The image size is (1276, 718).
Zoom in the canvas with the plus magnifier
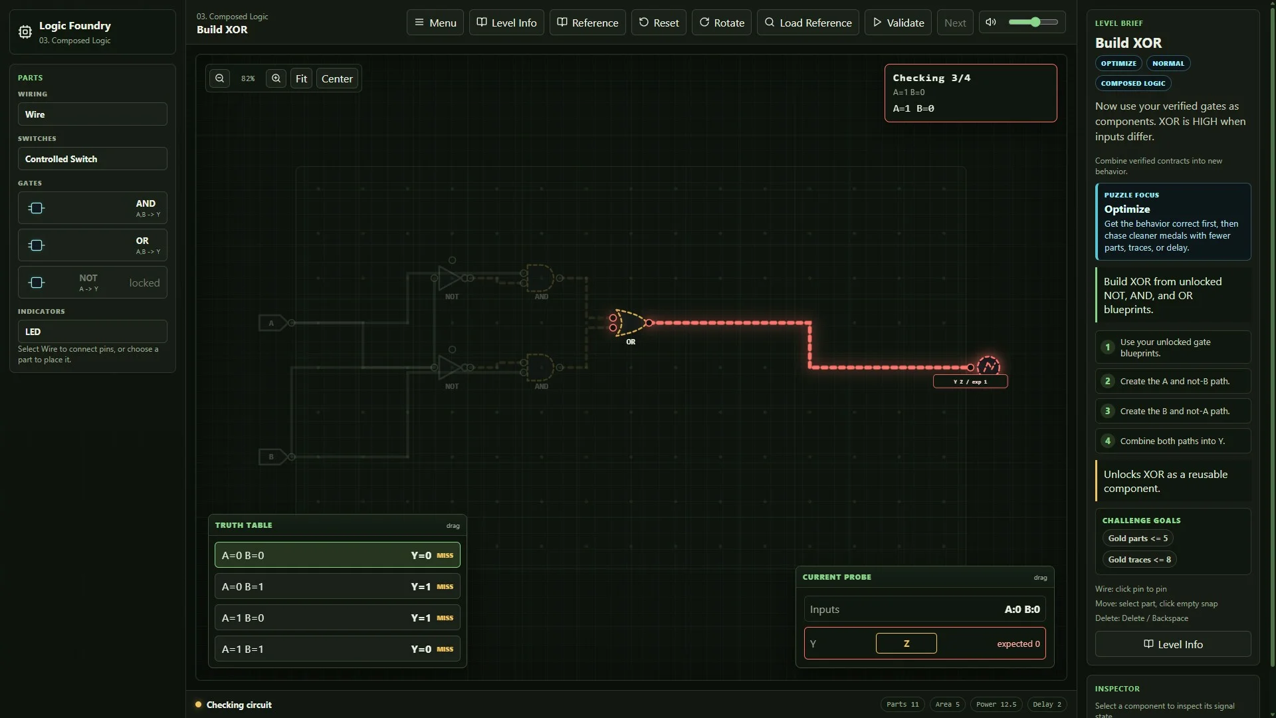276,78
